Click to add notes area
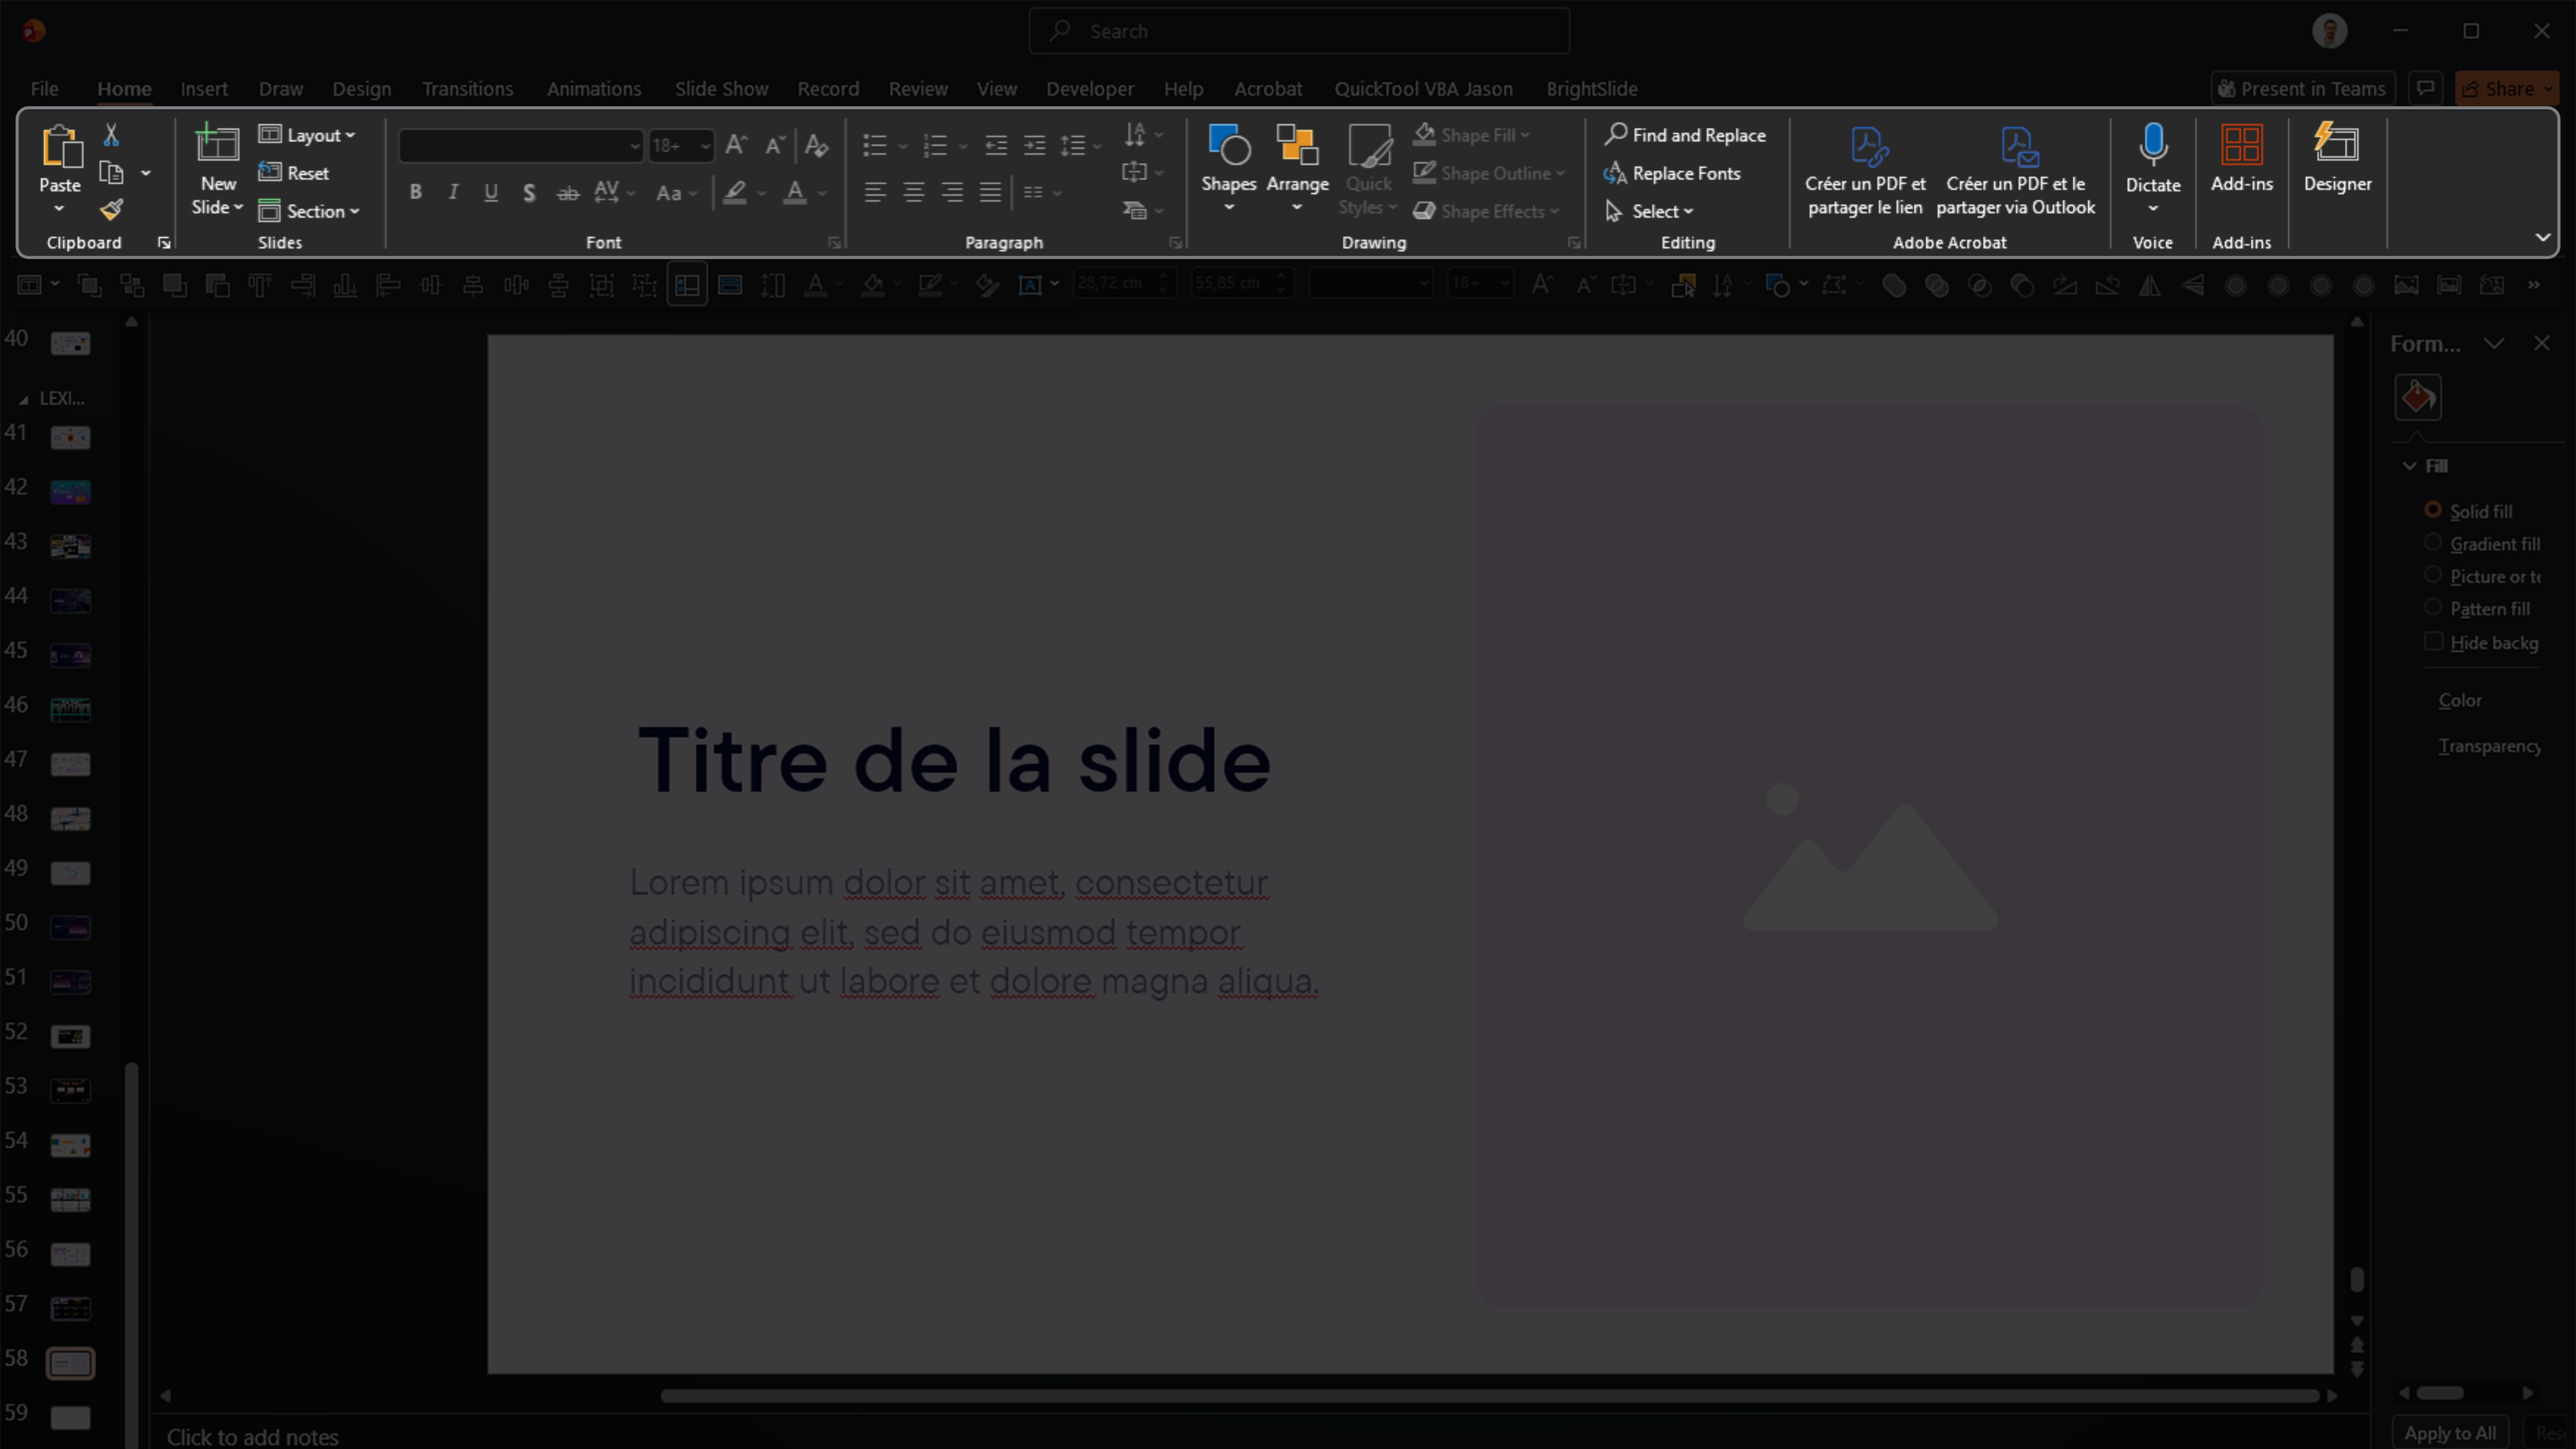This screenshot has height=1449, width=2576. point(253,1436)
